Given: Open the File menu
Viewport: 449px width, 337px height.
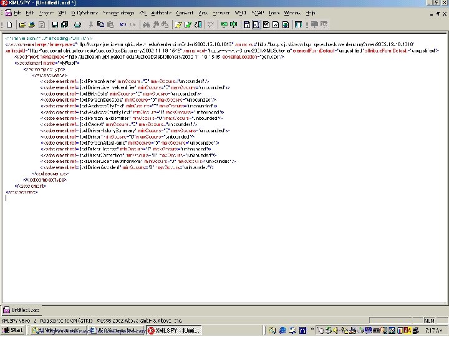Looking at the screenshot, I should (17, 13).
